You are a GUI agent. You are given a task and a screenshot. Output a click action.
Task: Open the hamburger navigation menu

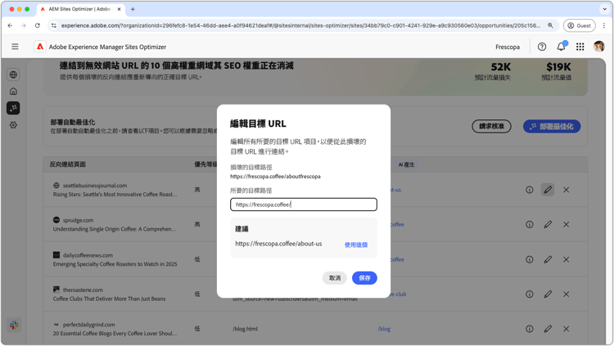(15, 47)
